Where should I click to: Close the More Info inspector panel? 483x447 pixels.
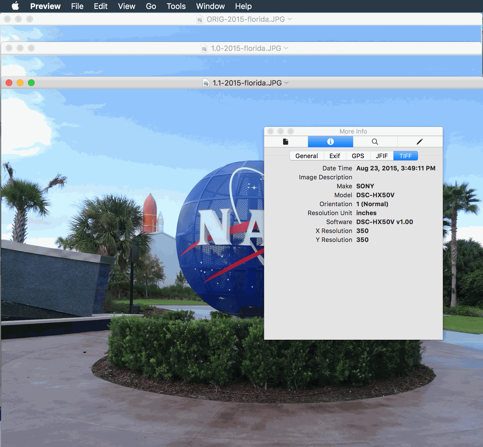click(x=271, y=131)
